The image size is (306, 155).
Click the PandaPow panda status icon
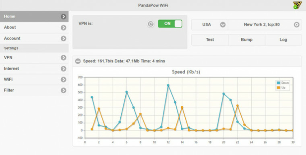click(x=297, y=5)
